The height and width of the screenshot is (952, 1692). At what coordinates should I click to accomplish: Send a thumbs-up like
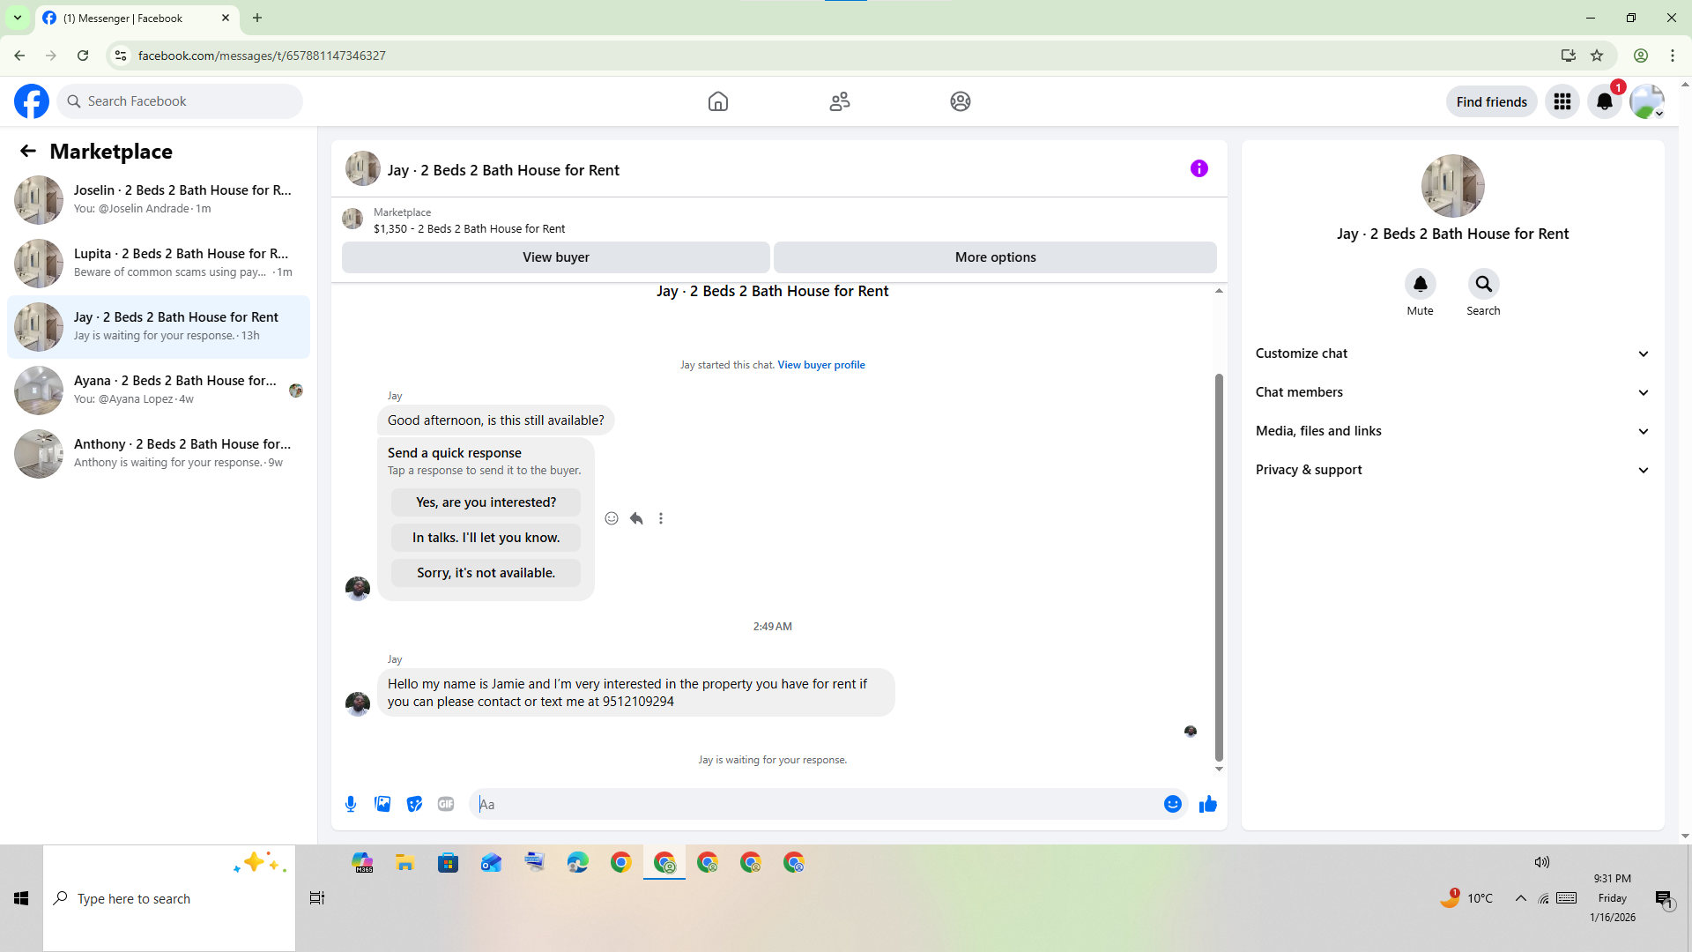1207,804
